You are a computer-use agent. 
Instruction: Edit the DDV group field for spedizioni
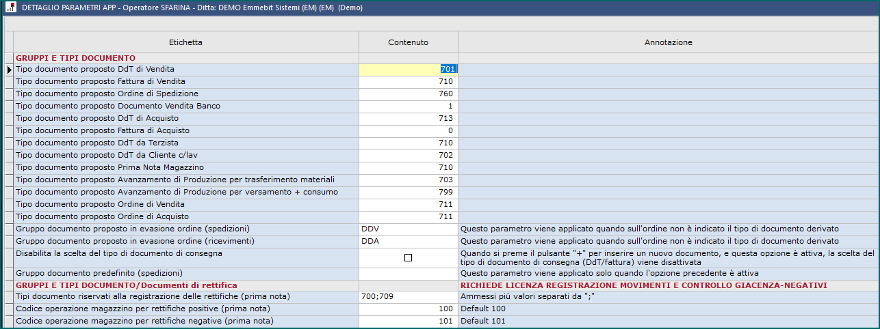pos(408,229)
